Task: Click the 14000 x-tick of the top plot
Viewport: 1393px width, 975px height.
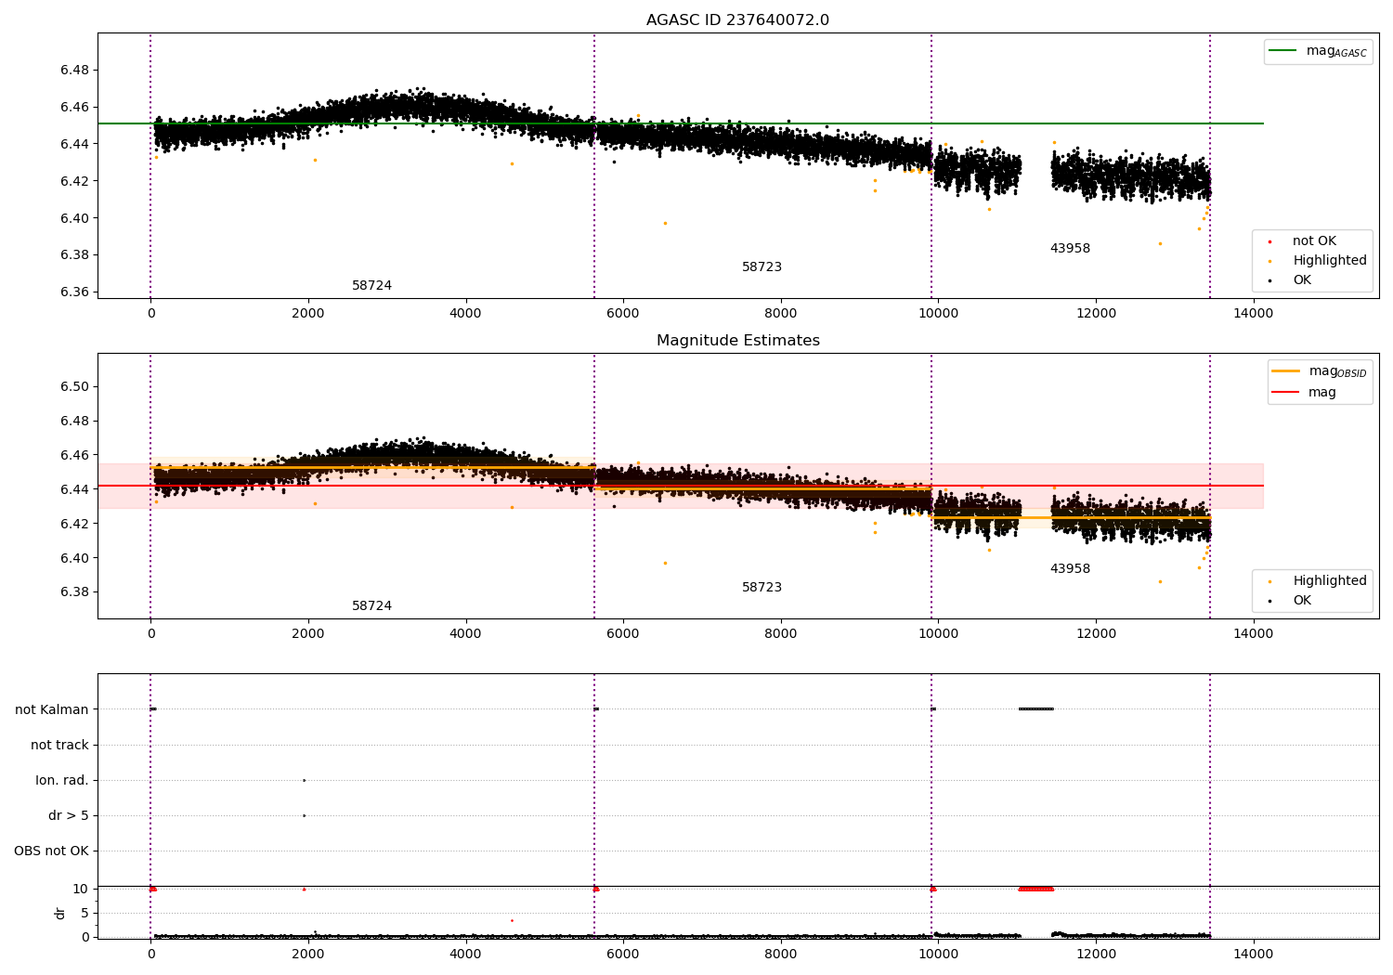Action: tap(1253, 313)
